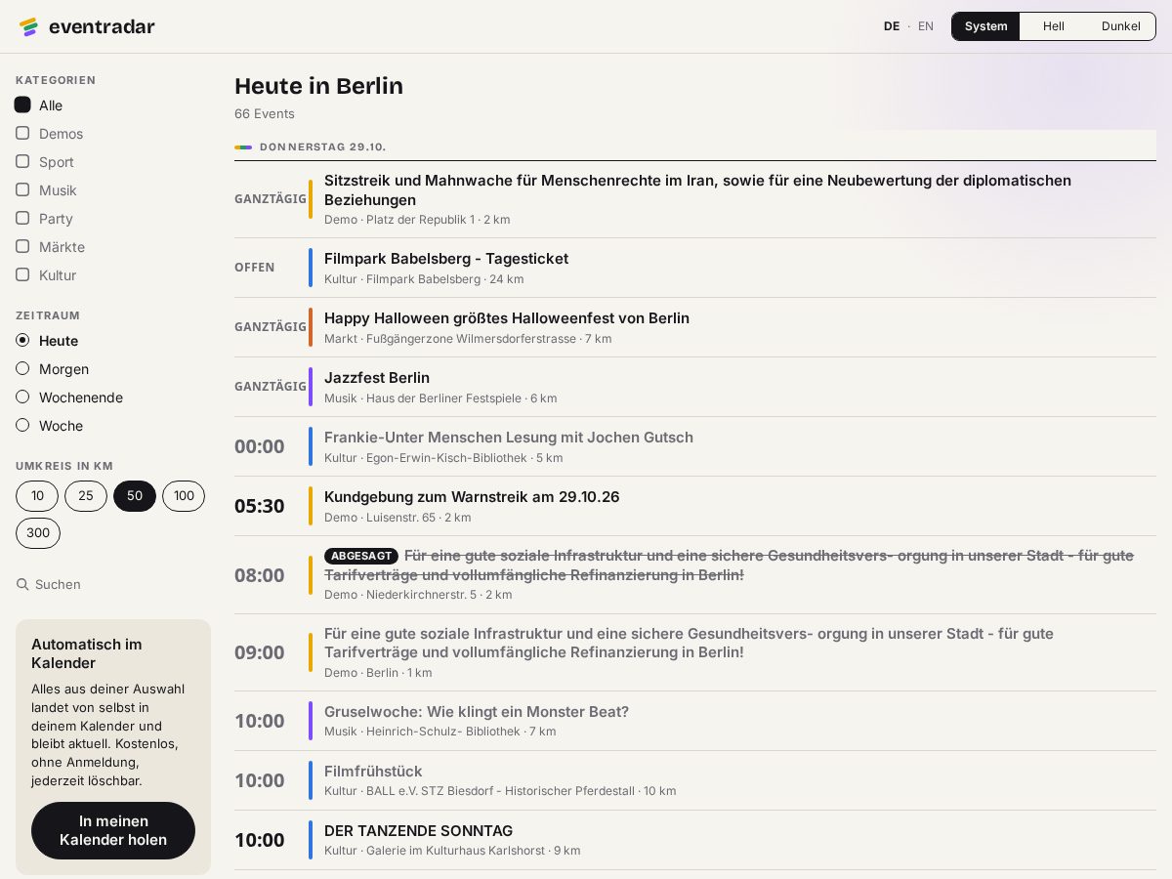Open the Jazzfest Berlin event
Viewport: 1172px width, 879px height.
[695, 387]
